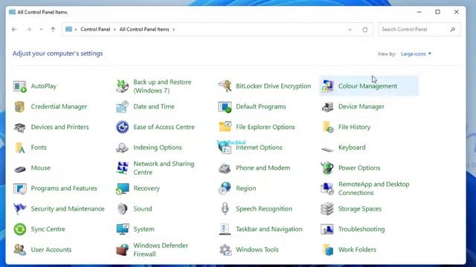Go back with the Back arrow
476x267 pixels.
tap(14, 30)
